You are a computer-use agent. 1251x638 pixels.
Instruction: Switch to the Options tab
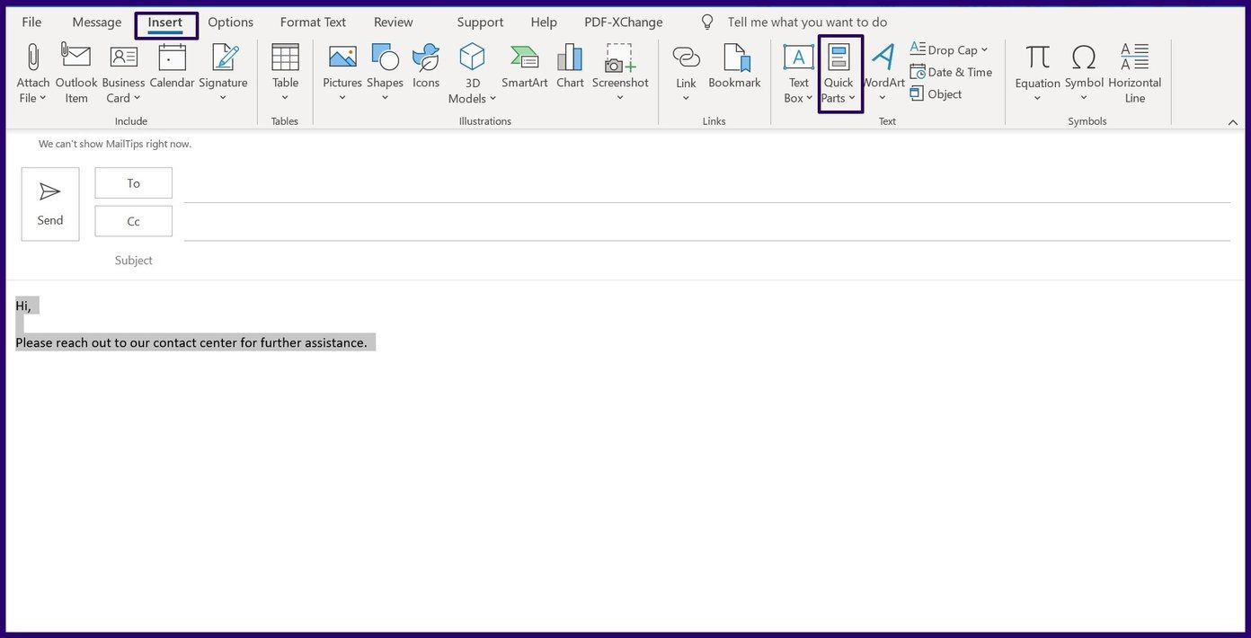[x=230, y=22]
